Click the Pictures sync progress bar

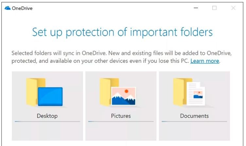121,122
